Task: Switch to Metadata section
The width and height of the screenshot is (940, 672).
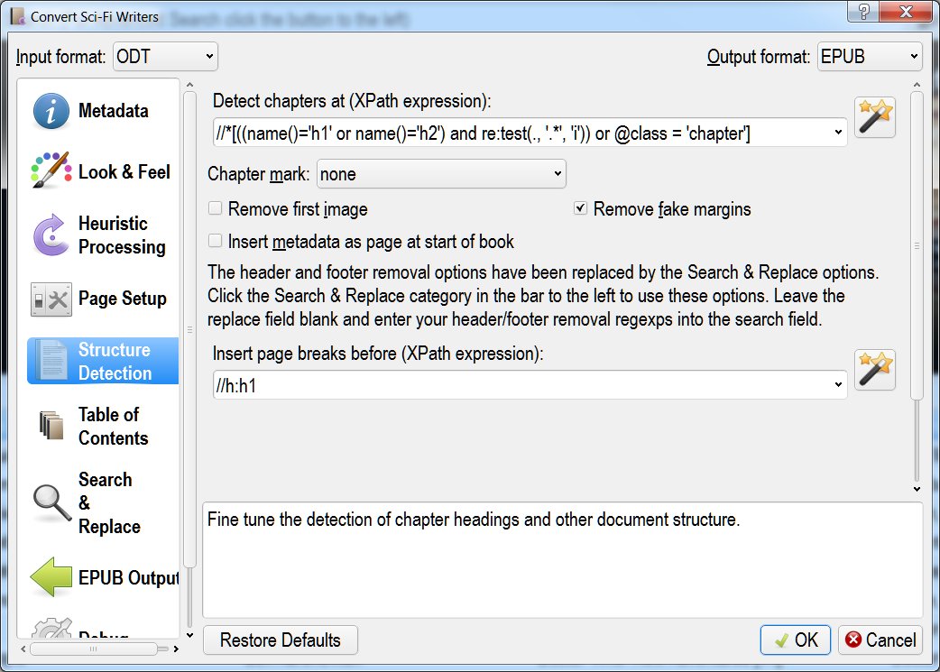Action: [114, 111]
